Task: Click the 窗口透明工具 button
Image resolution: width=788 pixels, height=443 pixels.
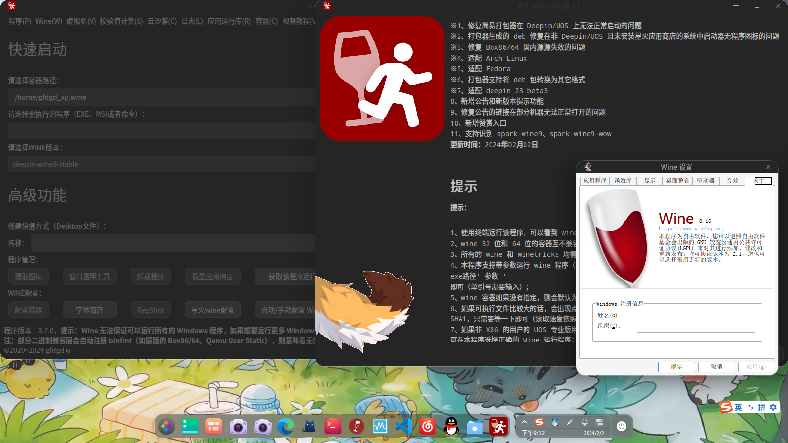Action: tap(90, 277)
